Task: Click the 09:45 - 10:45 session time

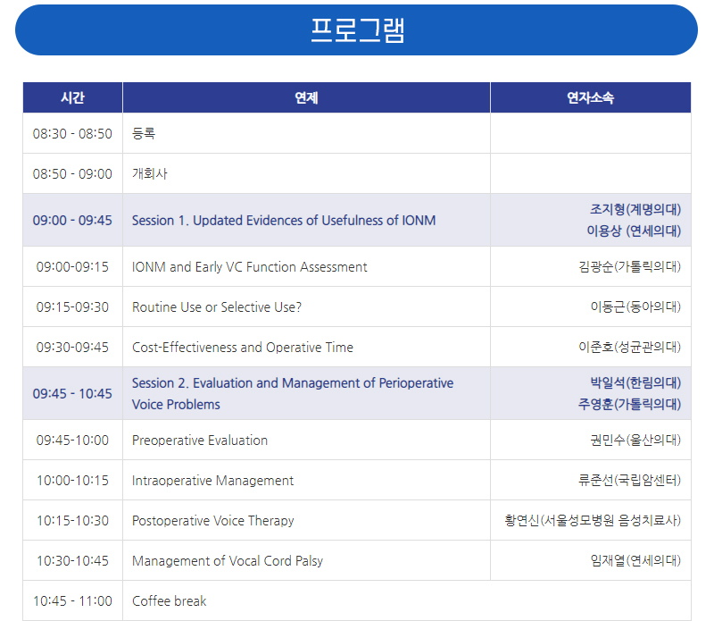Action: tap(72, 393)
